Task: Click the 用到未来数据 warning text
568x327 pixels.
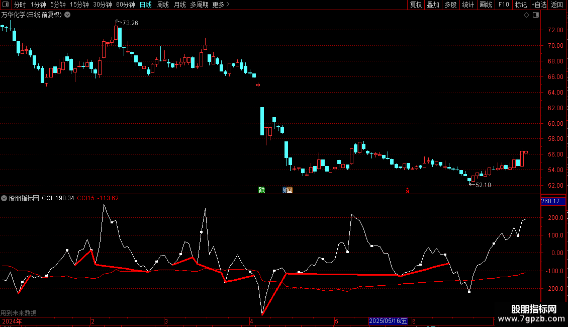Action: (x=19, y=313)
